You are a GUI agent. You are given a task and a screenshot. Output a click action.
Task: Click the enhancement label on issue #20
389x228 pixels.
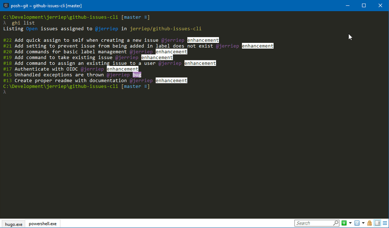pos(171,52)
